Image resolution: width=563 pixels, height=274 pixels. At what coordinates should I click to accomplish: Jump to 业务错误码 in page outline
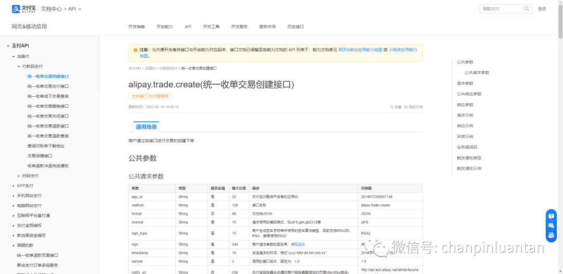[x=467, y=147]
